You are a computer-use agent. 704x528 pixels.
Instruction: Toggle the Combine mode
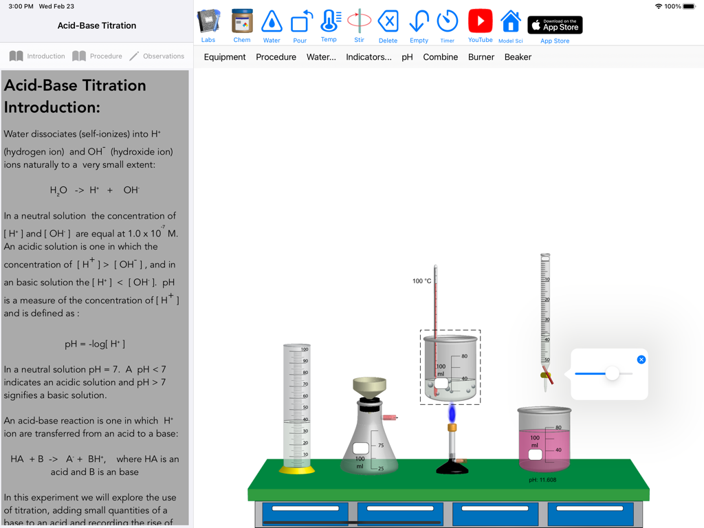point(440,57)
